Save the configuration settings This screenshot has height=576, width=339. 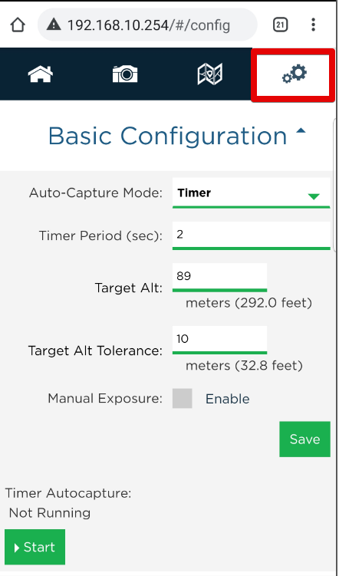coord(304,439)
